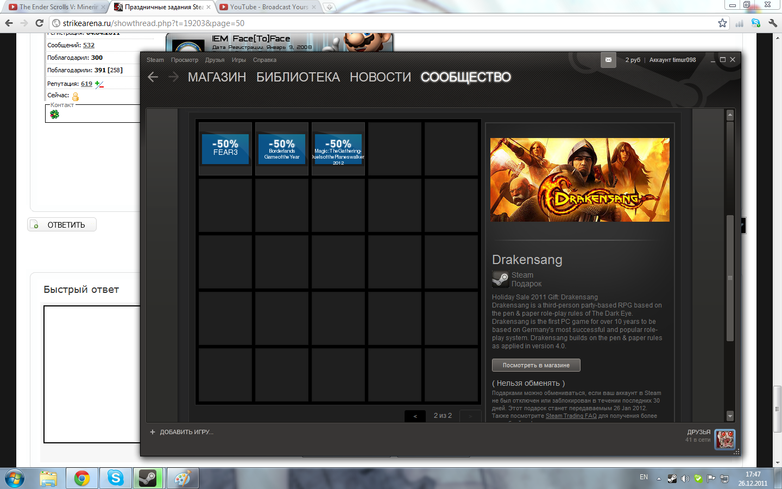
Task: Click Chrome browser back button
Action: (x=9, y=23)
